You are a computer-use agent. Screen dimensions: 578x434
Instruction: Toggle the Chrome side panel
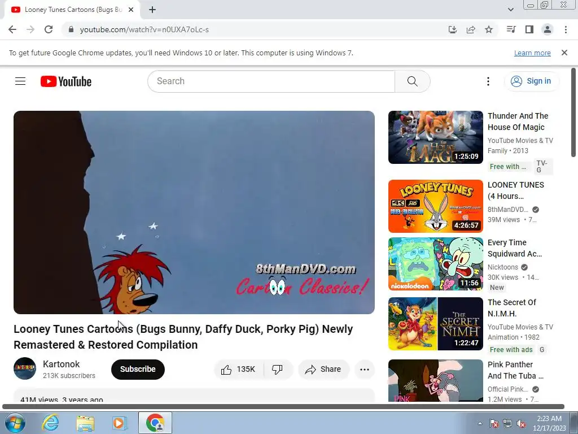(529, 29)
